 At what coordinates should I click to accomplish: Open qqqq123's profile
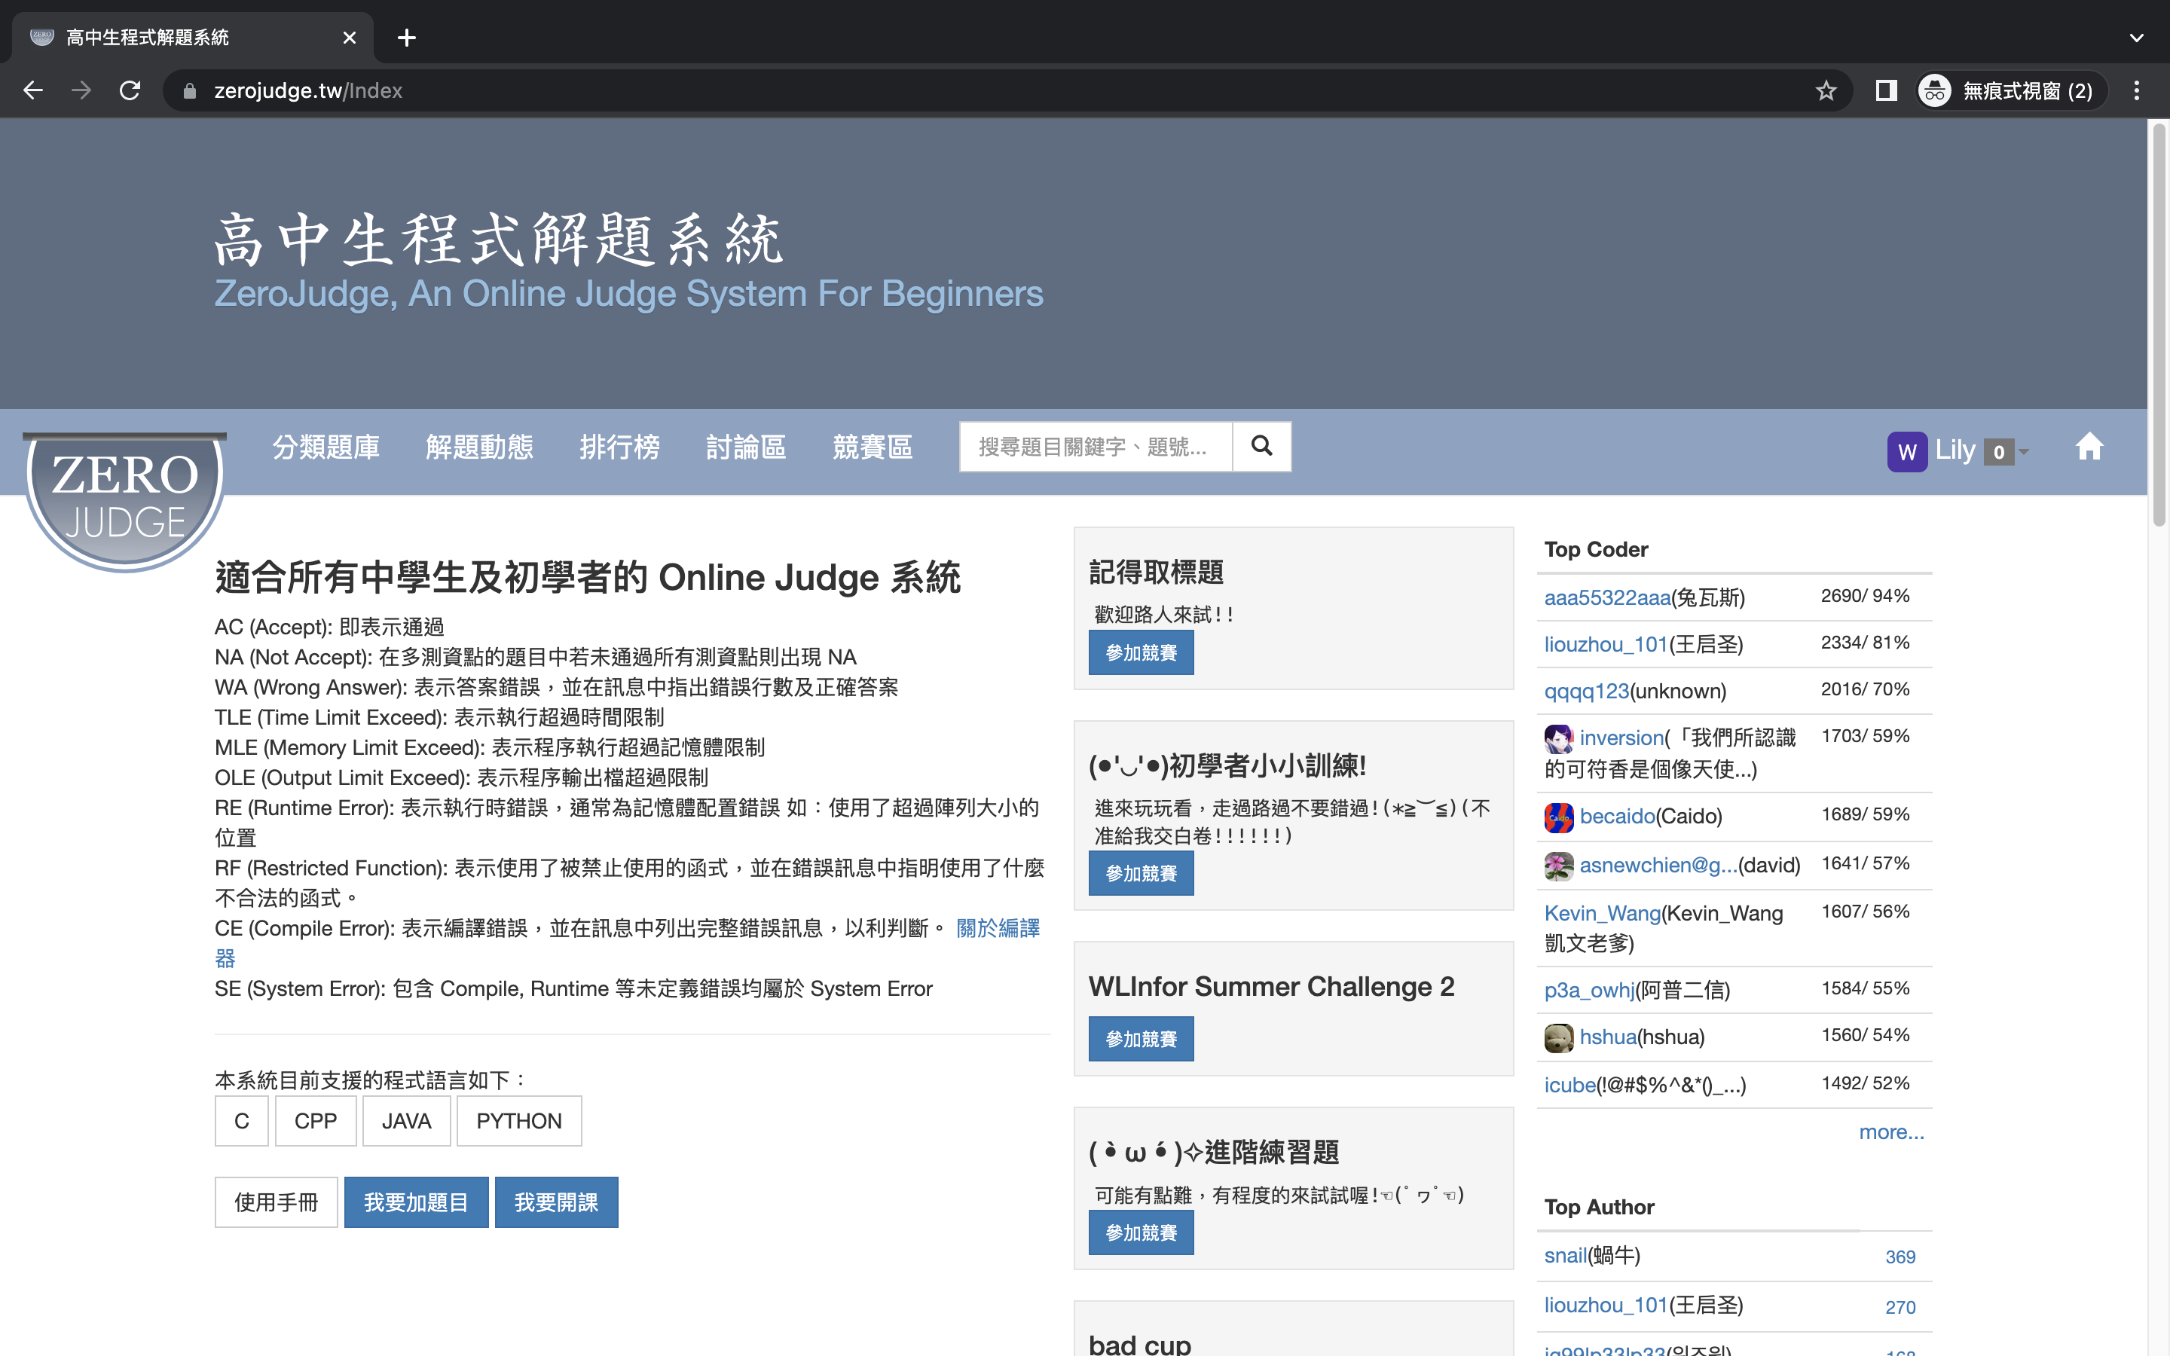coord(1586,692)
